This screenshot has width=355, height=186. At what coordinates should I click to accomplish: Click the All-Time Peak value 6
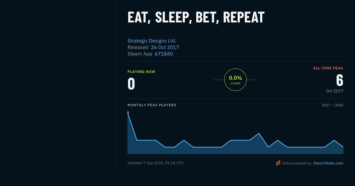click(x=340, y=80)
